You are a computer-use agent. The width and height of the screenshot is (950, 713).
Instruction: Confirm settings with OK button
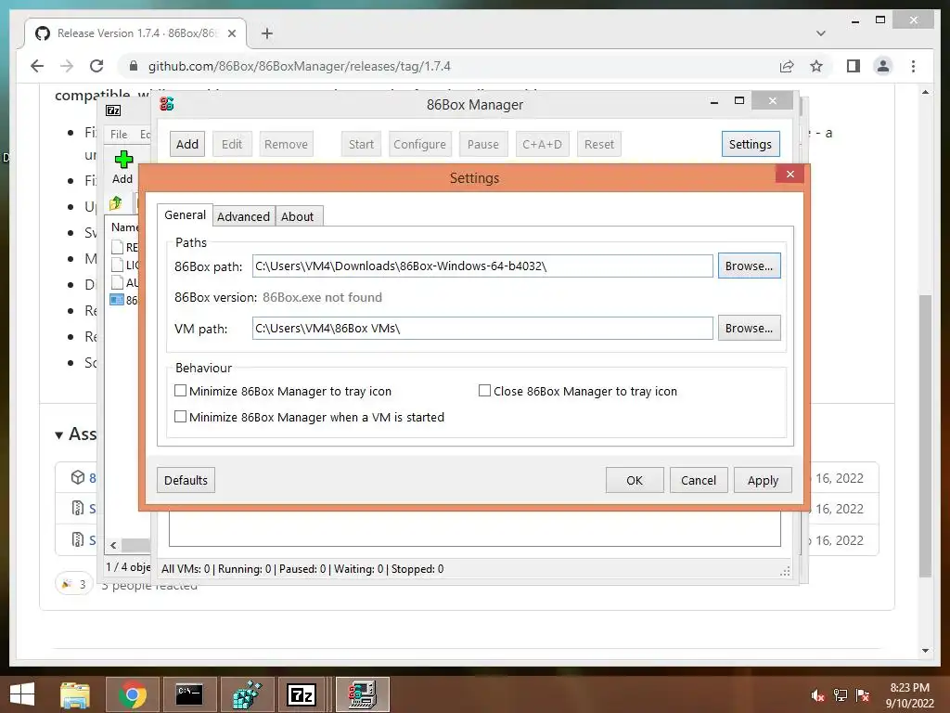(635, 480)
